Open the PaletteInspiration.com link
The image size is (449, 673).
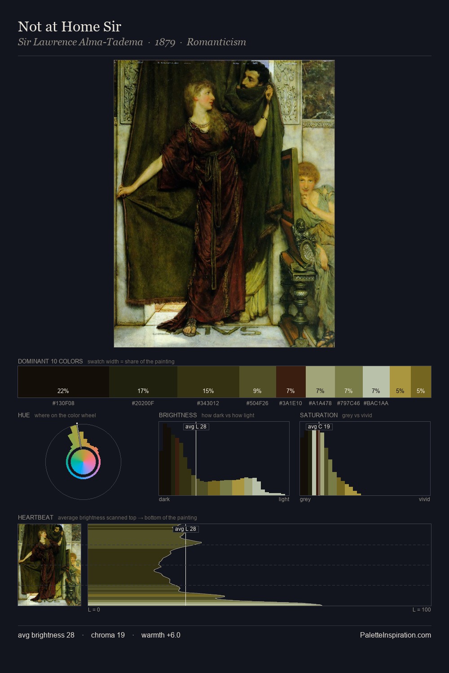396,635
